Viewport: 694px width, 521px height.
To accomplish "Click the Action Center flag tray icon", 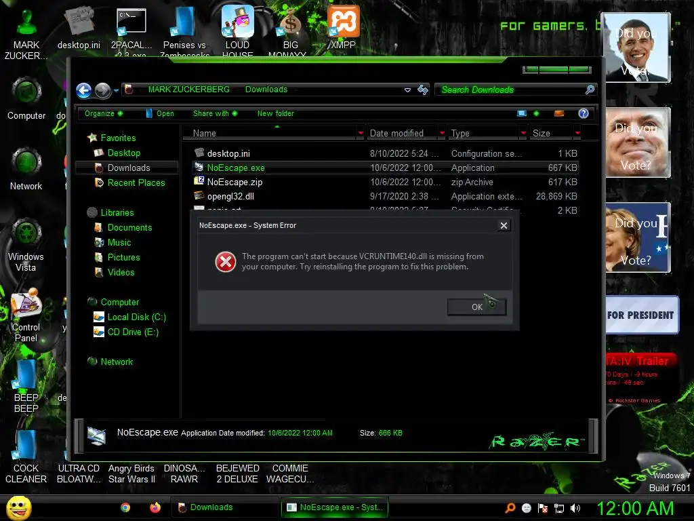I will [x=543, y=508].
